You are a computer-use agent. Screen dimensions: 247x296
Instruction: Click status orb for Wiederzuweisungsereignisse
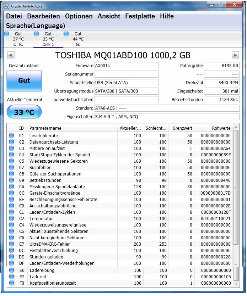11,225
